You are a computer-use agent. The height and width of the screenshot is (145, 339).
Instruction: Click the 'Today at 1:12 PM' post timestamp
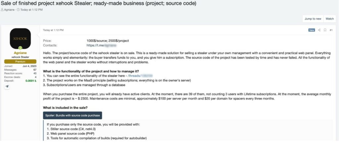(x=53, y=30)
